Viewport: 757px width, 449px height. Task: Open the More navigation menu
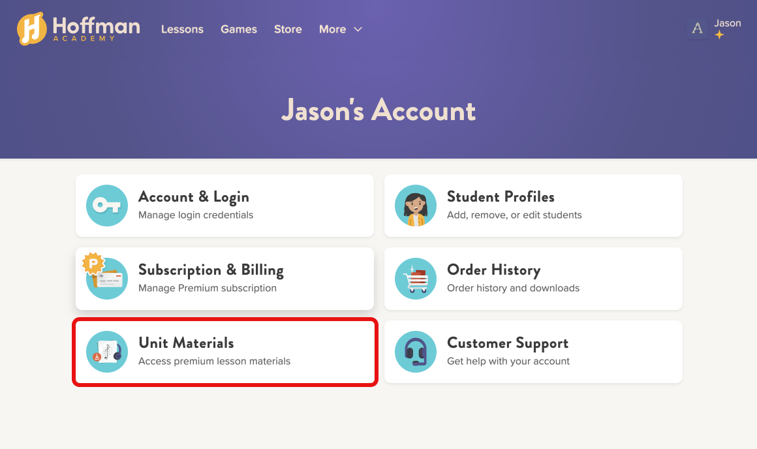(x=332, y=29)
